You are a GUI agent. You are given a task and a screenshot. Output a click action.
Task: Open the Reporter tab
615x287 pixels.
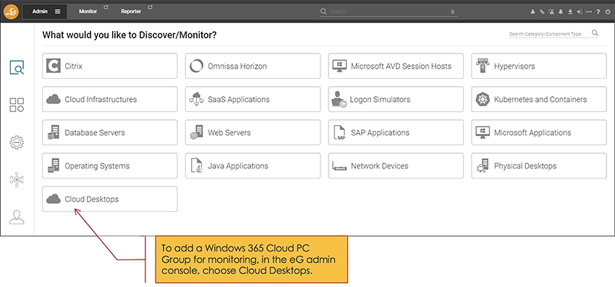131,12
